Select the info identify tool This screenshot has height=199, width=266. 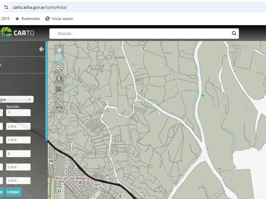tap(59, 78)
